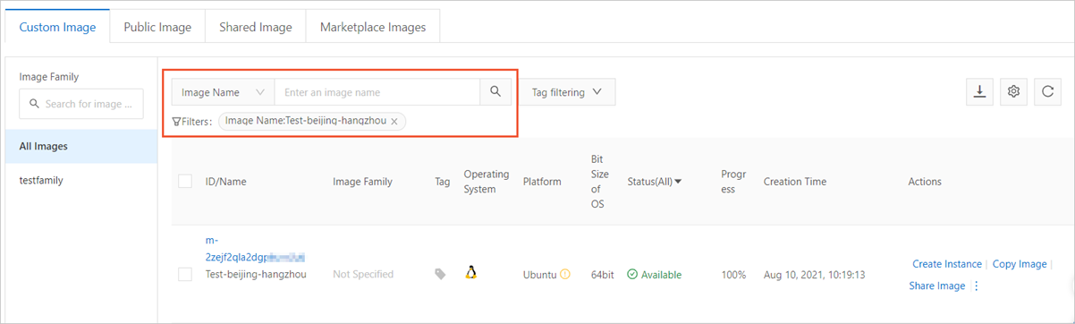Viewport: 1075px width, 324px height.
Task: Click the Not Specified image family cell
Action: point(363,275)
